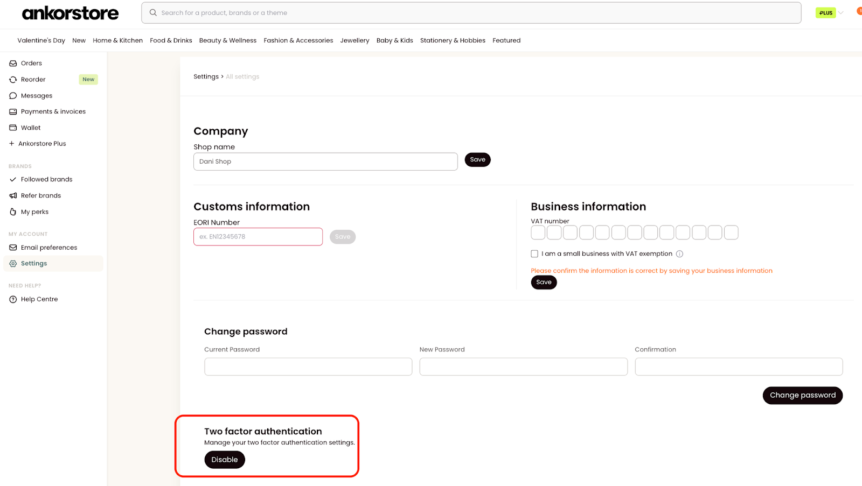The image size is (862, 486).
Task: Click the Current Password field
Action: (x=308, y=367)
